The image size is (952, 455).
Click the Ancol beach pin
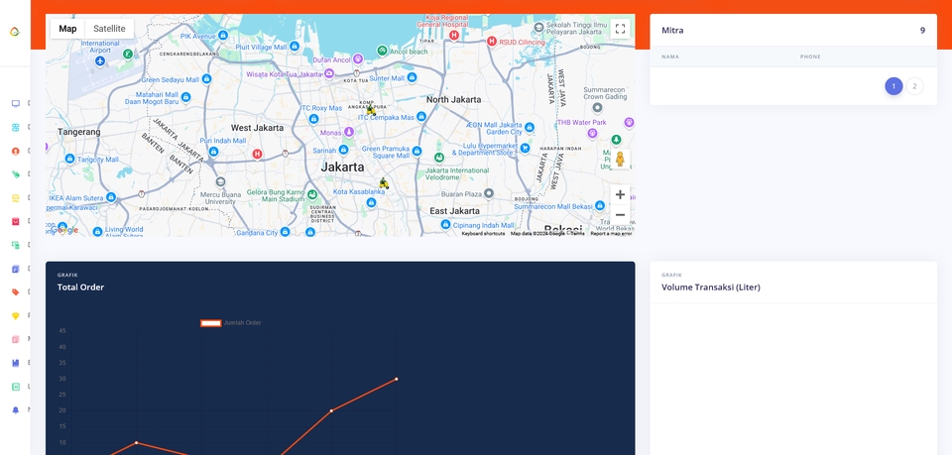click(x=382, y=51)
